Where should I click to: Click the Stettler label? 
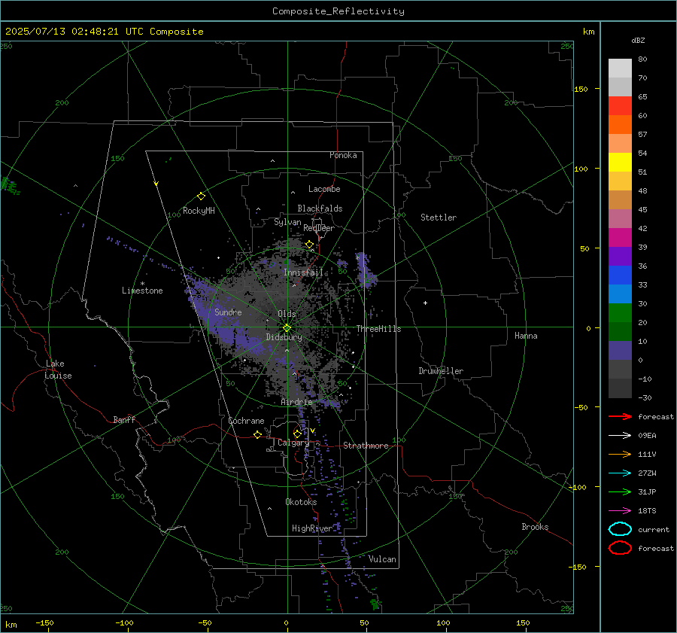[439, 218]
